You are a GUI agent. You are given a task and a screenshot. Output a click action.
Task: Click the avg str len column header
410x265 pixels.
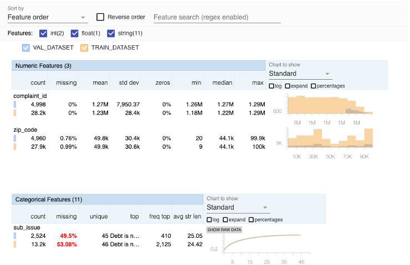187,216
